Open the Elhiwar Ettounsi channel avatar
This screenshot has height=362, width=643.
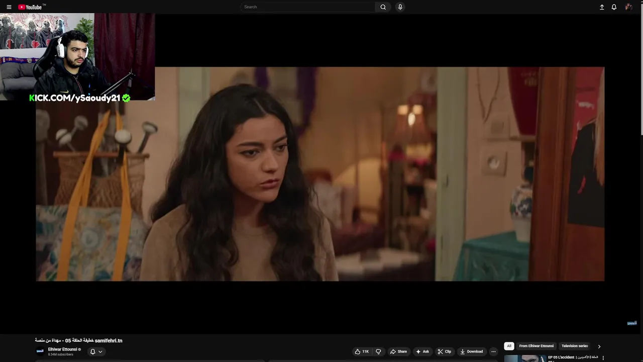click(x=40, y=351)
